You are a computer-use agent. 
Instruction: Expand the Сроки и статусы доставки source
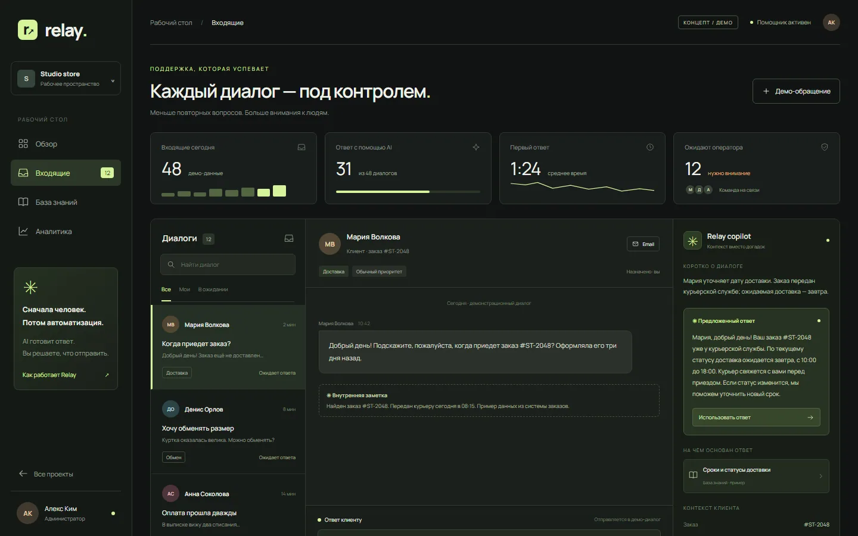[x=756, y=476]
